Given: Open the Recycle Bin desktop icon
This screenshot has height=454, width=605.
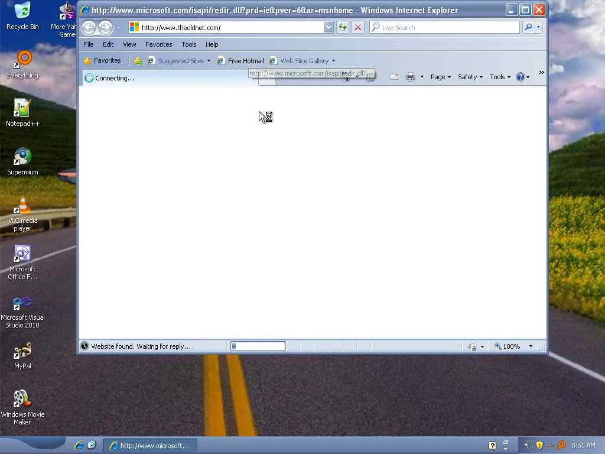Looking at the screenshot, I should tap(22, 16).
